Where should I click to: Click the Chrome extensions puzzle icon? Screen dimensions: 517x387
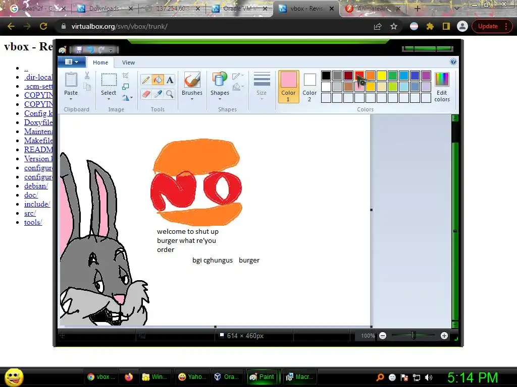[430, 26]
